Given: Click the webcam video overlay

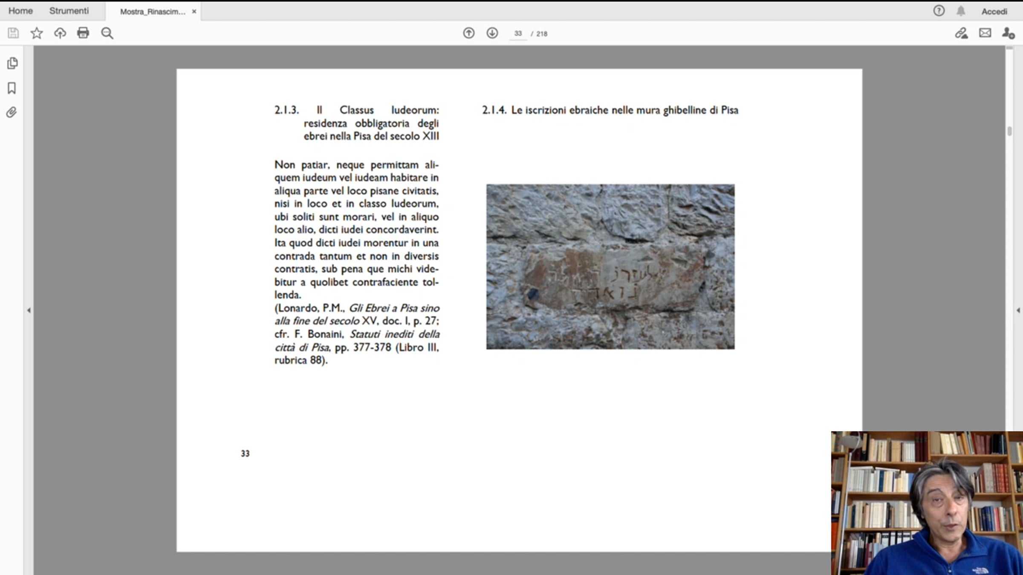Looking at the screenshot, I should [x=927, y=503].
